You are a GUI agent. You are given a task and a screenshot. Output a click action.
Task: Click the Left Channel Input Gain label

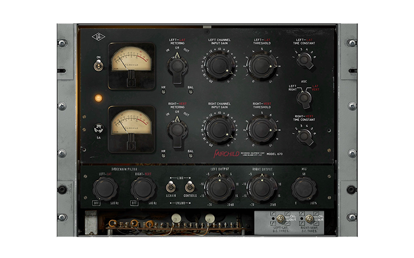coord(219,42)
